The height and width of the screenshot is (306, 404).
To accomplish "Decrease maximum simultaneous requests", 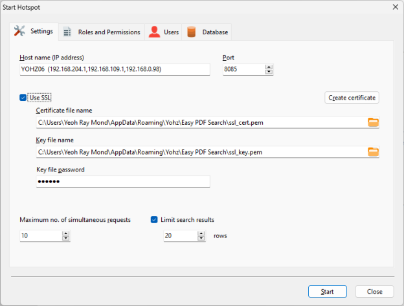I will [x=65, y=238].
